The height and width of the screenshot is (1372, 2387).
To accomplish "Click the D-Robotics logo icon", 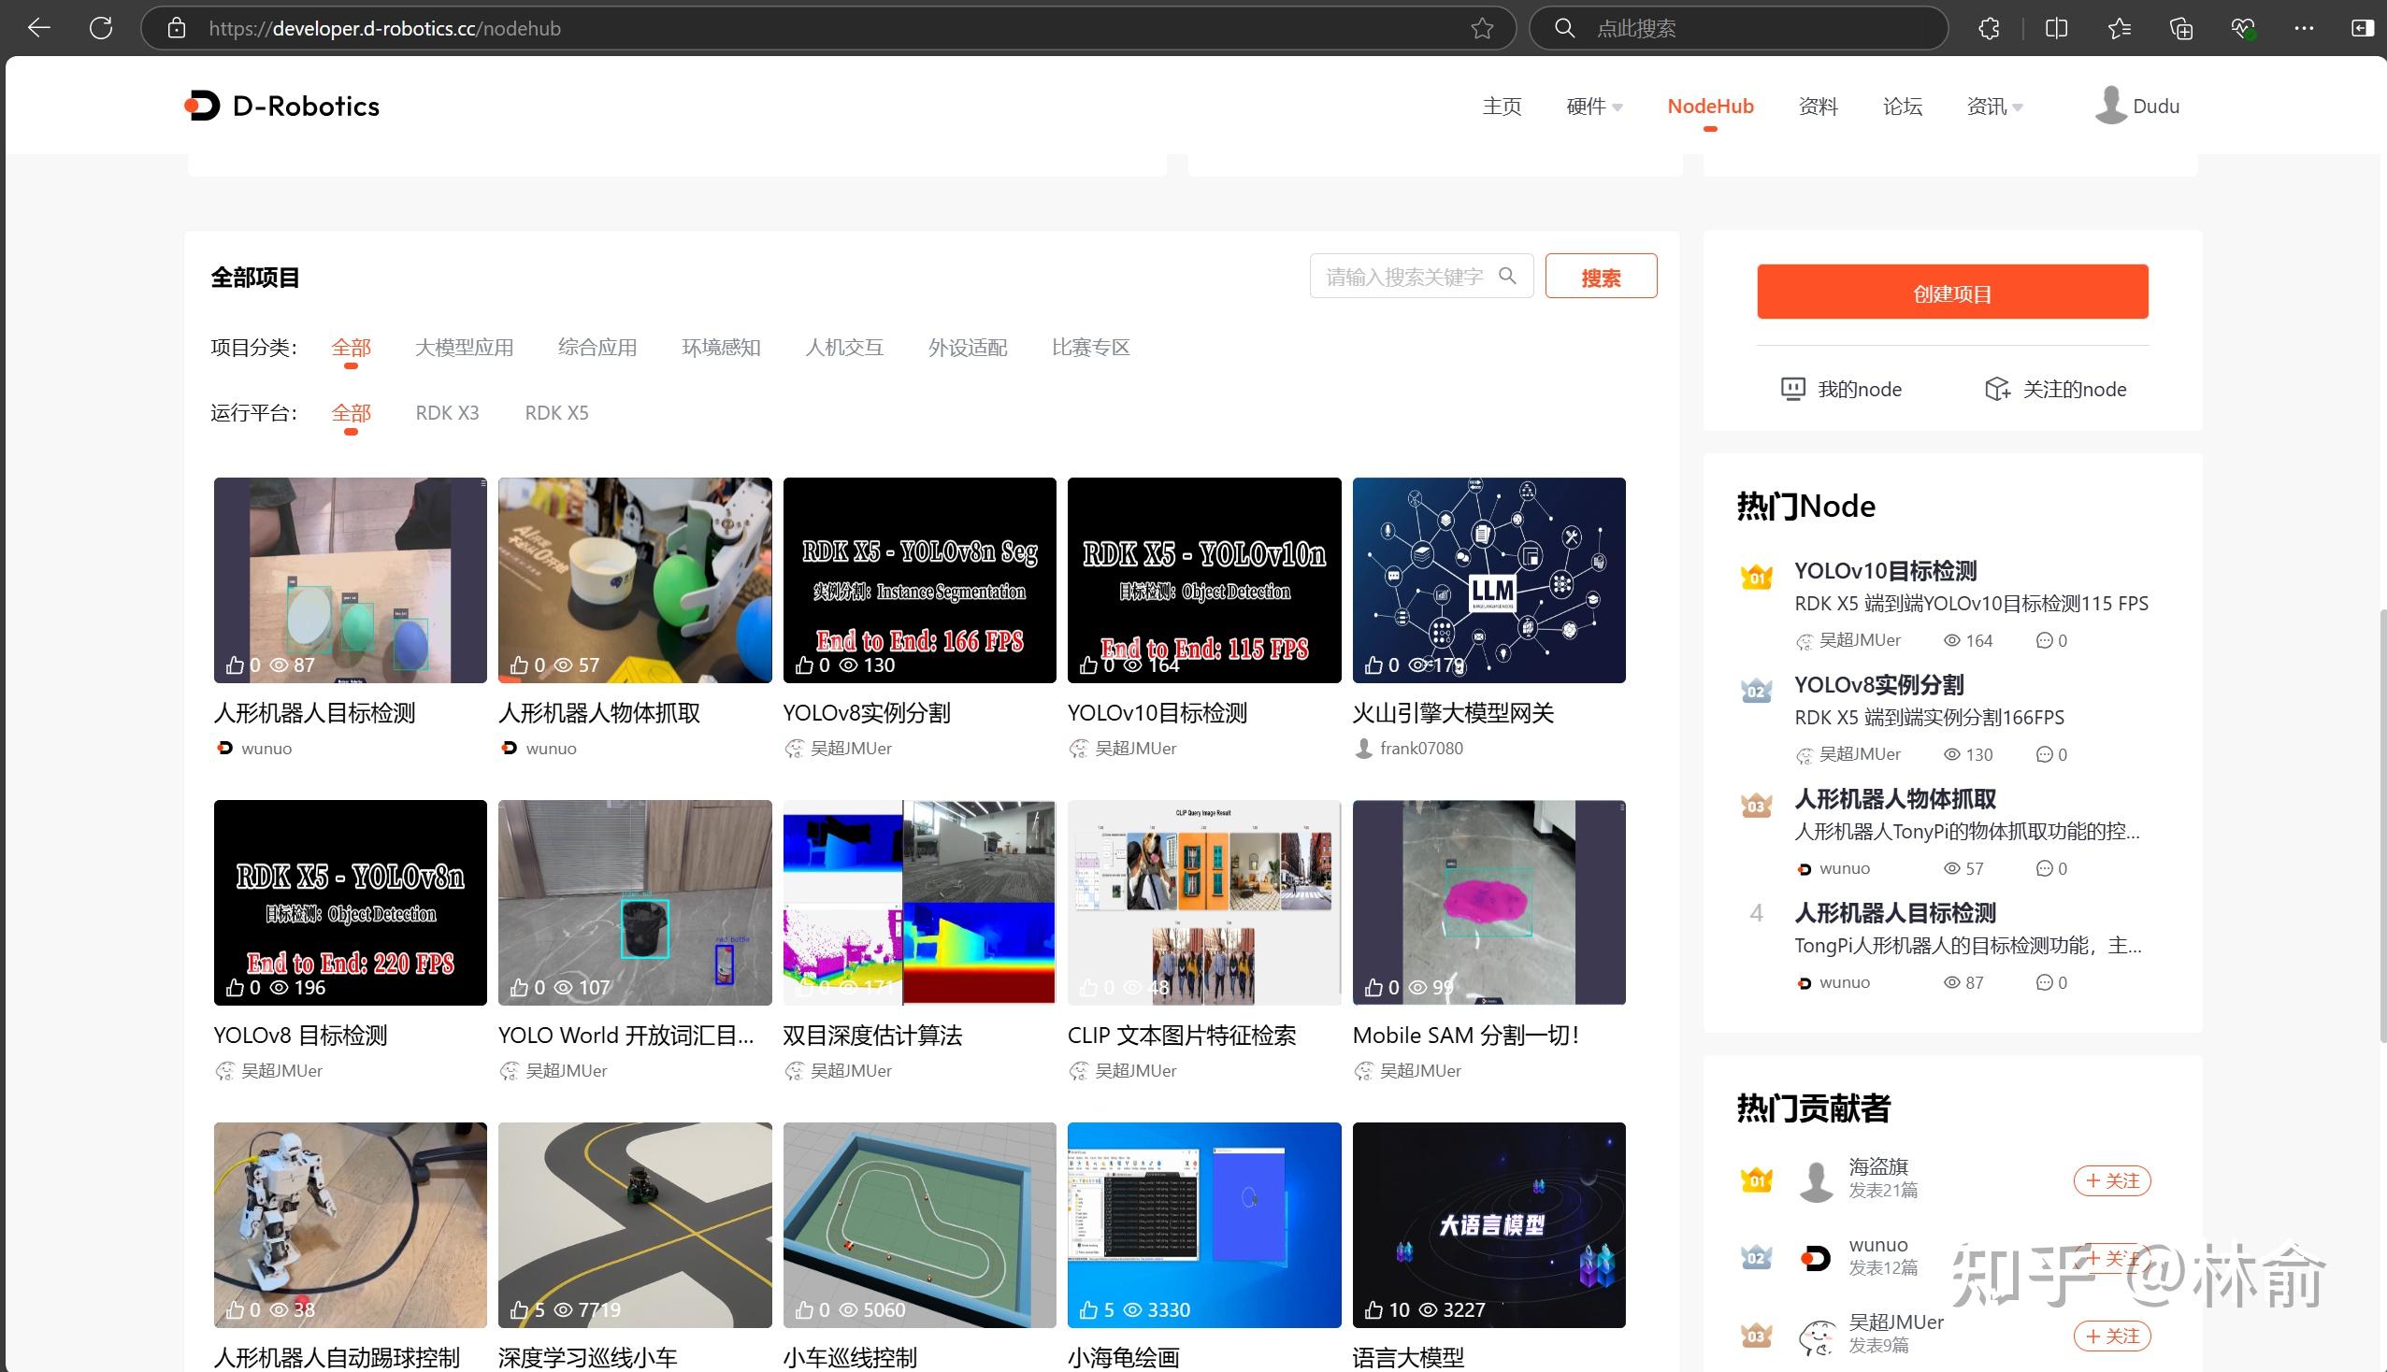I will [x=203, y=106].
